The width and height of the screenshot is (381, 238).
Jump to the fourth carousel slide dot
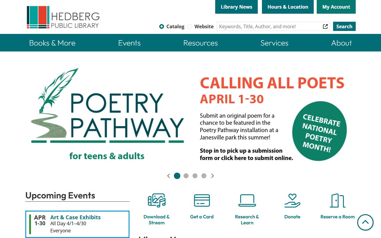pos(204,176)
